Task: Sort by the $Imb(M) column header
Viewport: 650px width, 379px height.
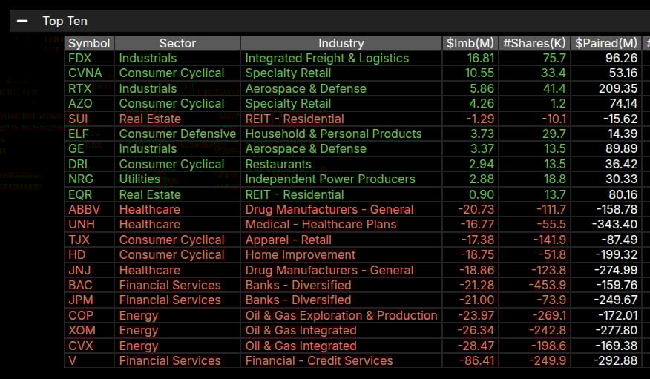Action: tap(470, 43)
